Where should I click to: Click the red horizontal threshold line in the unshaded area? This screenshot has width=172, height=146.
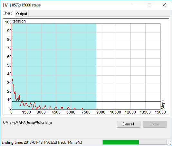tap(128, 101)
